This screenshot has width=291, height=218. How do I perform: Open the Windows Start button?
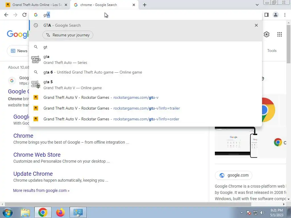tap(7, 212)
